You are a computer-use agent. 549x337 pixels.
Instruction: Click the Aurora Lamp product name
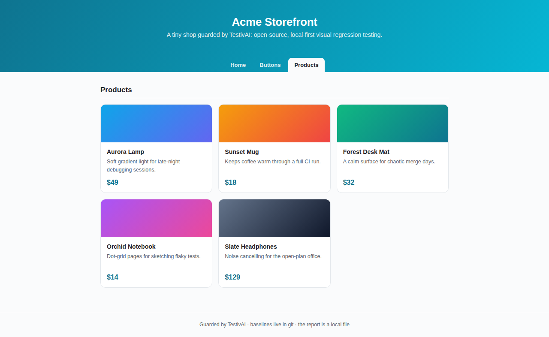pos(125,152)
